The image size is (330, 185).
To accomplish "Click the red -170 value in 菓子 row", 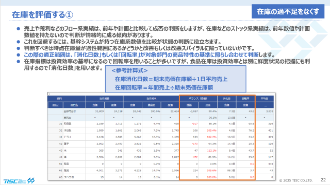I will [x=195, y=144].
